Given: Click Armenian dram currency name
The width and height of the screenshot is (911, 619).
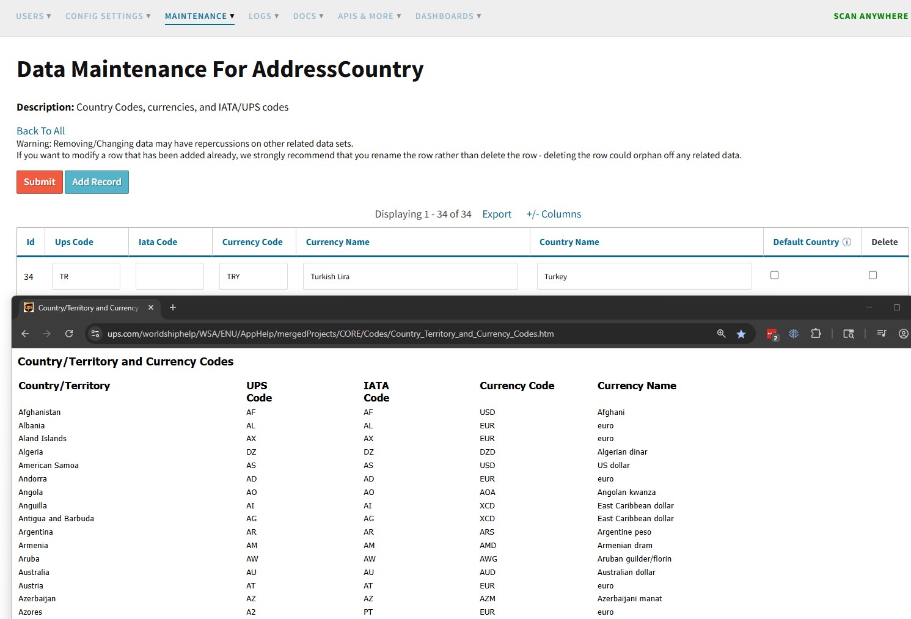Looking at the screenshot, I should (625, 546).
